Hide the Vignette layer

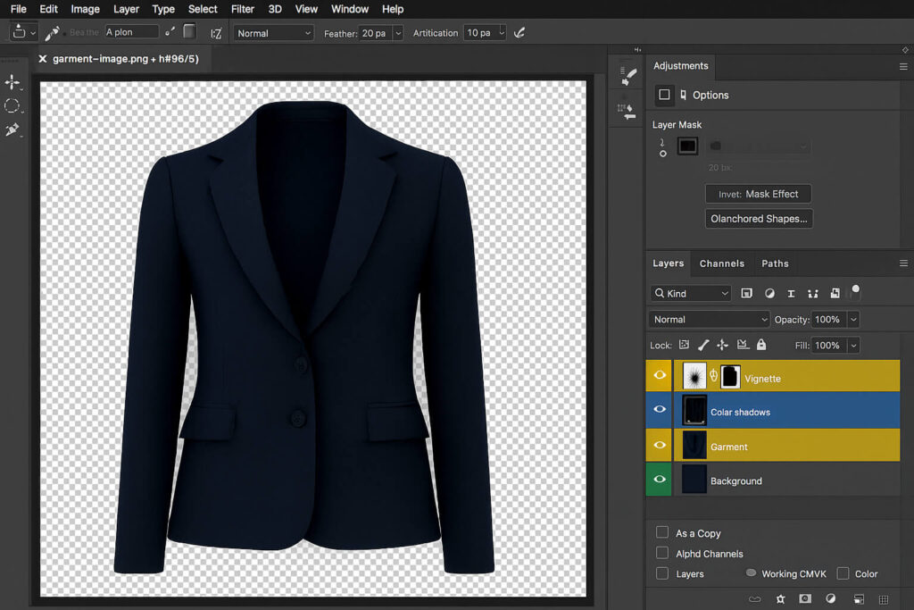tap(660, 376)
